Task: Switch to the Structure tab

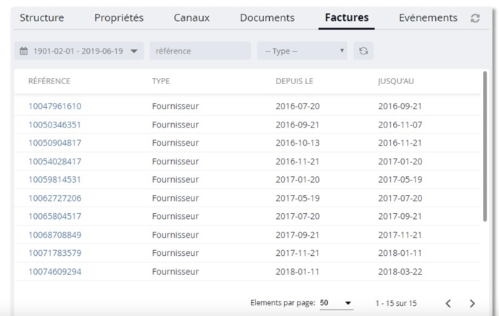Action: pyautogui.click(x=41, y=18)
